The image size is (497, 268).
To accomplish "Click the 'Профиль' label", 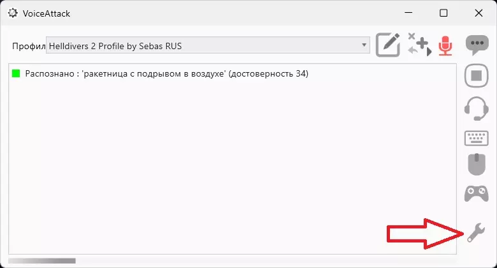I will click(28, 46).
